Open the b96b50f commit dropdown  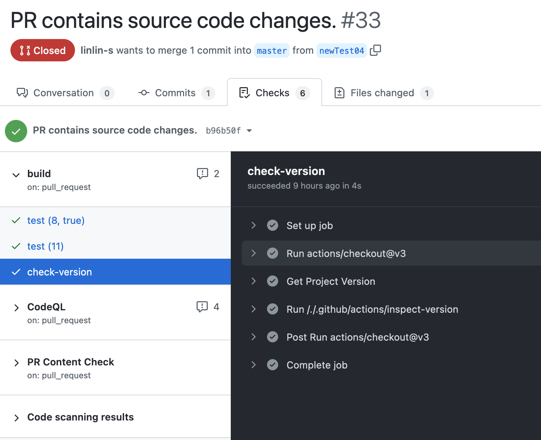tap(249, 131)
